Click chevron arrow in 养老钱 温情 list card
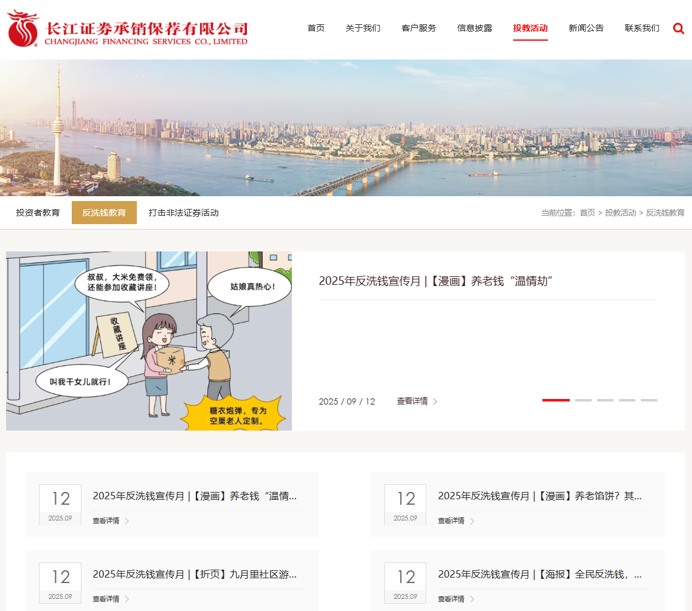This screenshot has height=611, width=692. click(x=126, y=521)
